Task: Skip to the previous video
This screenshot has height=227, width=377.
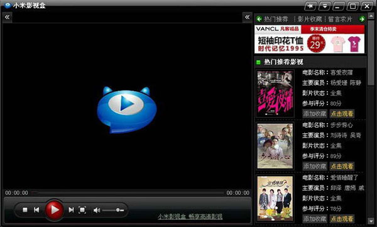Action: coord(36,210)
